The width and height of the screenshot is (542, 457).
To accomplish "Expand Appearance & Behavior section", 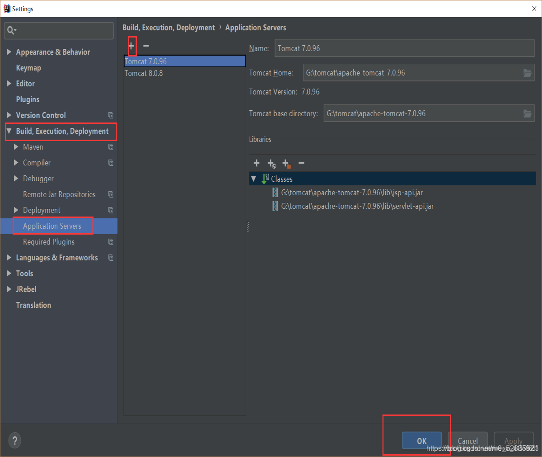I will click(9, 52).
